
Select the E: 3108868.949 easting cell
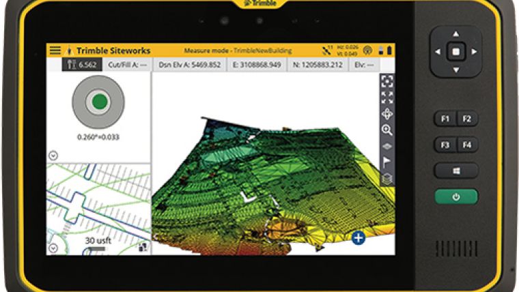(x=257, y=65)
